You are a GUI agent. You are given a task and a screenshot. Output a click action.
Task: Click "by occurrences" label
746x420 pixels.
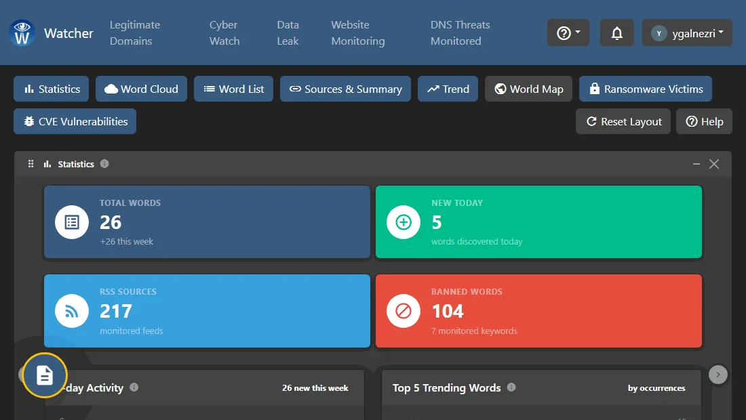click(x=656, y=388)
